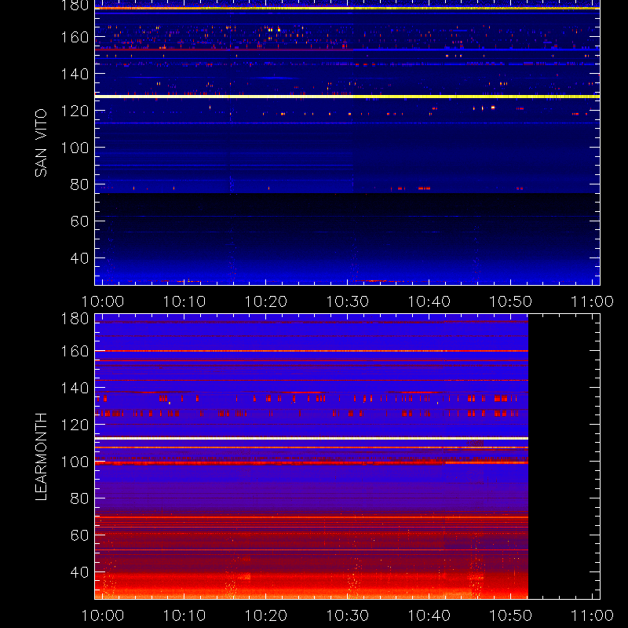Click the bright yellow band near 127 in SAN VITO
The width and height of the screenshot is (628, 628).
click(347, 97)
